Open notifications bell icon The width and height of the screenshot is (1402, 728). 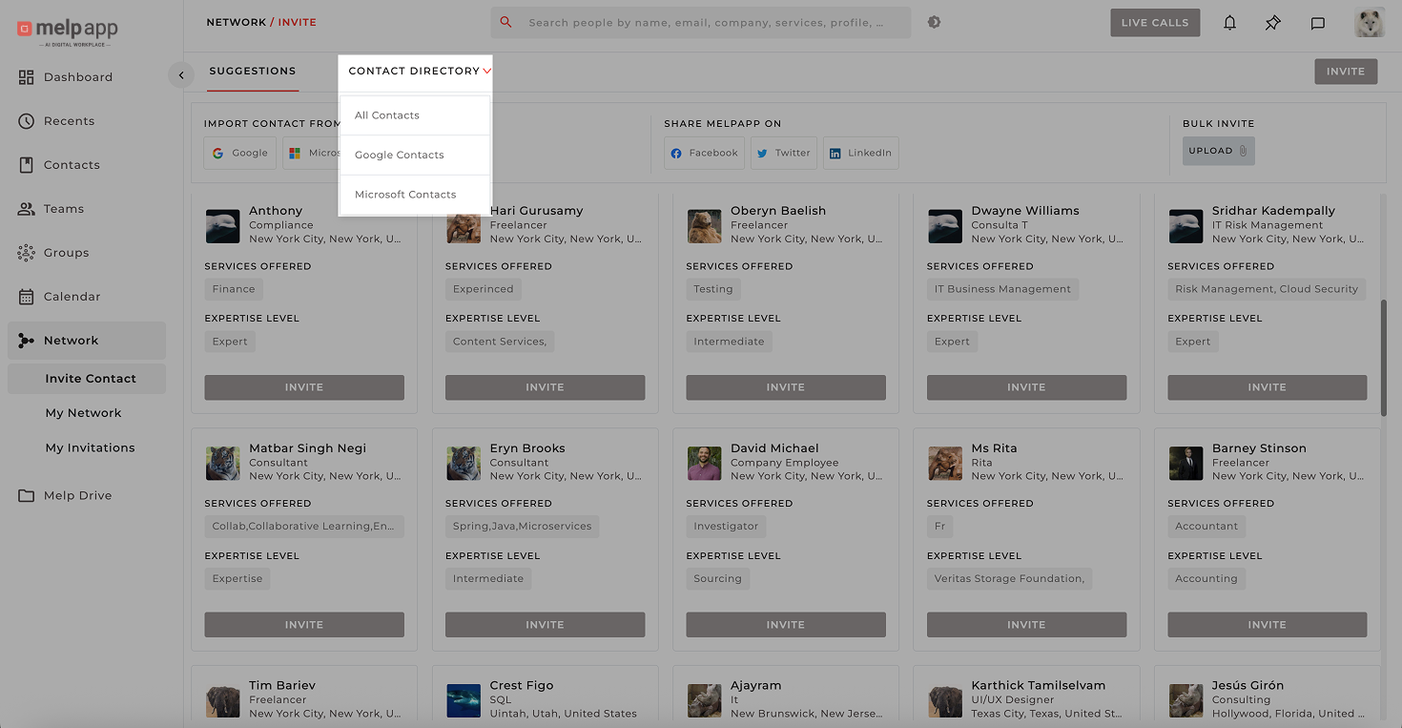pyautogui.click(x=1229, y=23)
